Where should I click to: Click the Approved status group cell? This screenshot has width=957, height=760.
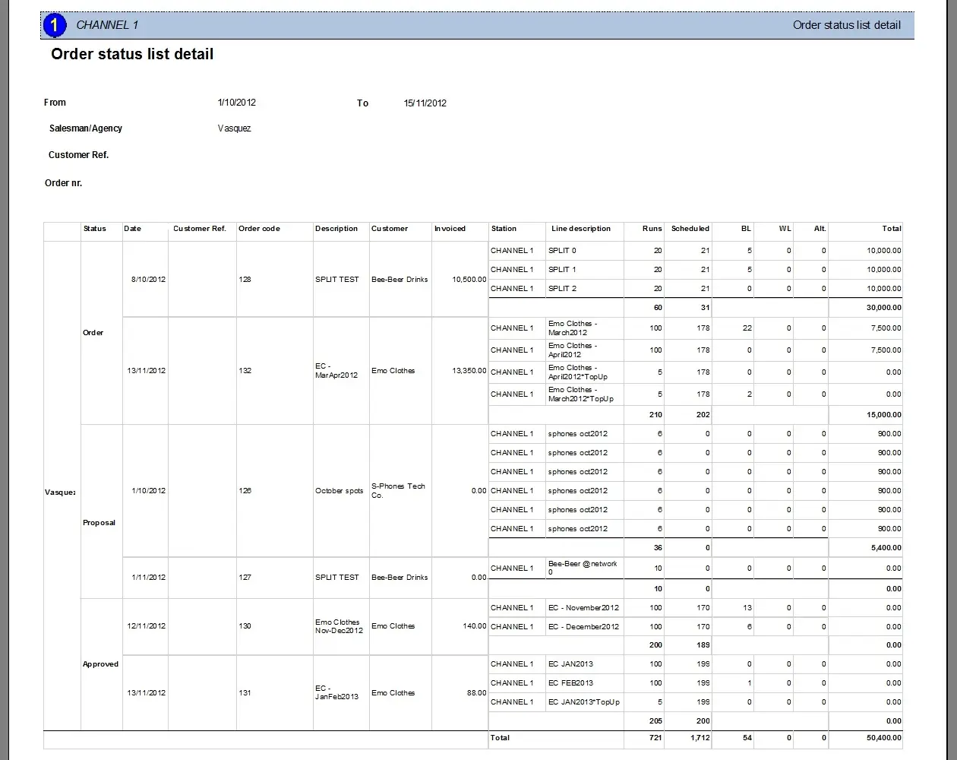pyautogui.click(x=101, y=664)
